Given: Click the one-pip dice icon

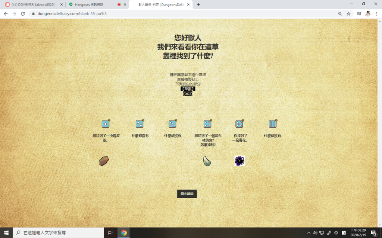Looking at the screenshot, I should click(106, 123).
